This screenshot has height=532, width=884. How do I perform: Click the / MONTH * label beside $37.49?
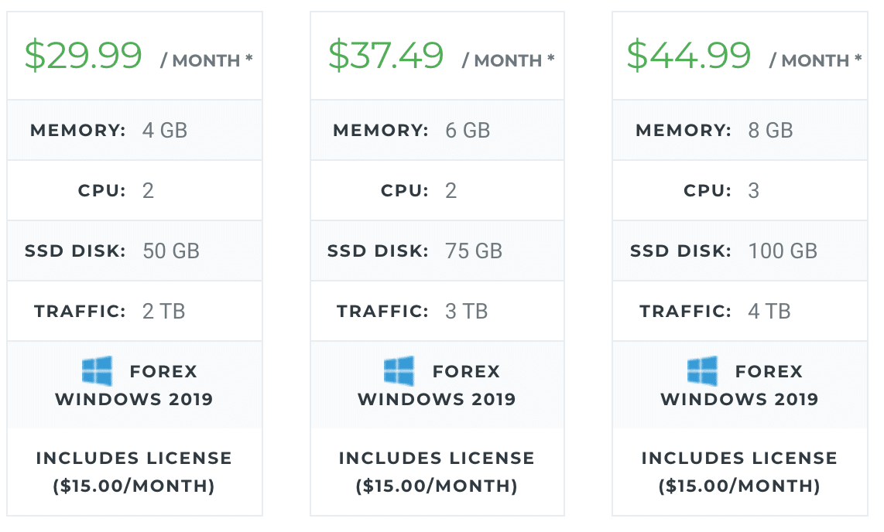coord(508,60)
